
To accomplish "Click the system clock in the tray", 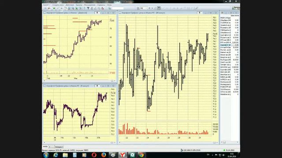I will point(232,155).
